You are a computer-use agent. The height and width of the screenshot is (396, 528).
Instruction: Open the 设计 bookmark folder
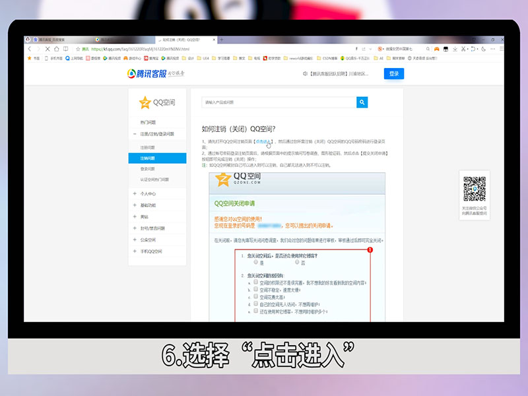coord(188,58)
